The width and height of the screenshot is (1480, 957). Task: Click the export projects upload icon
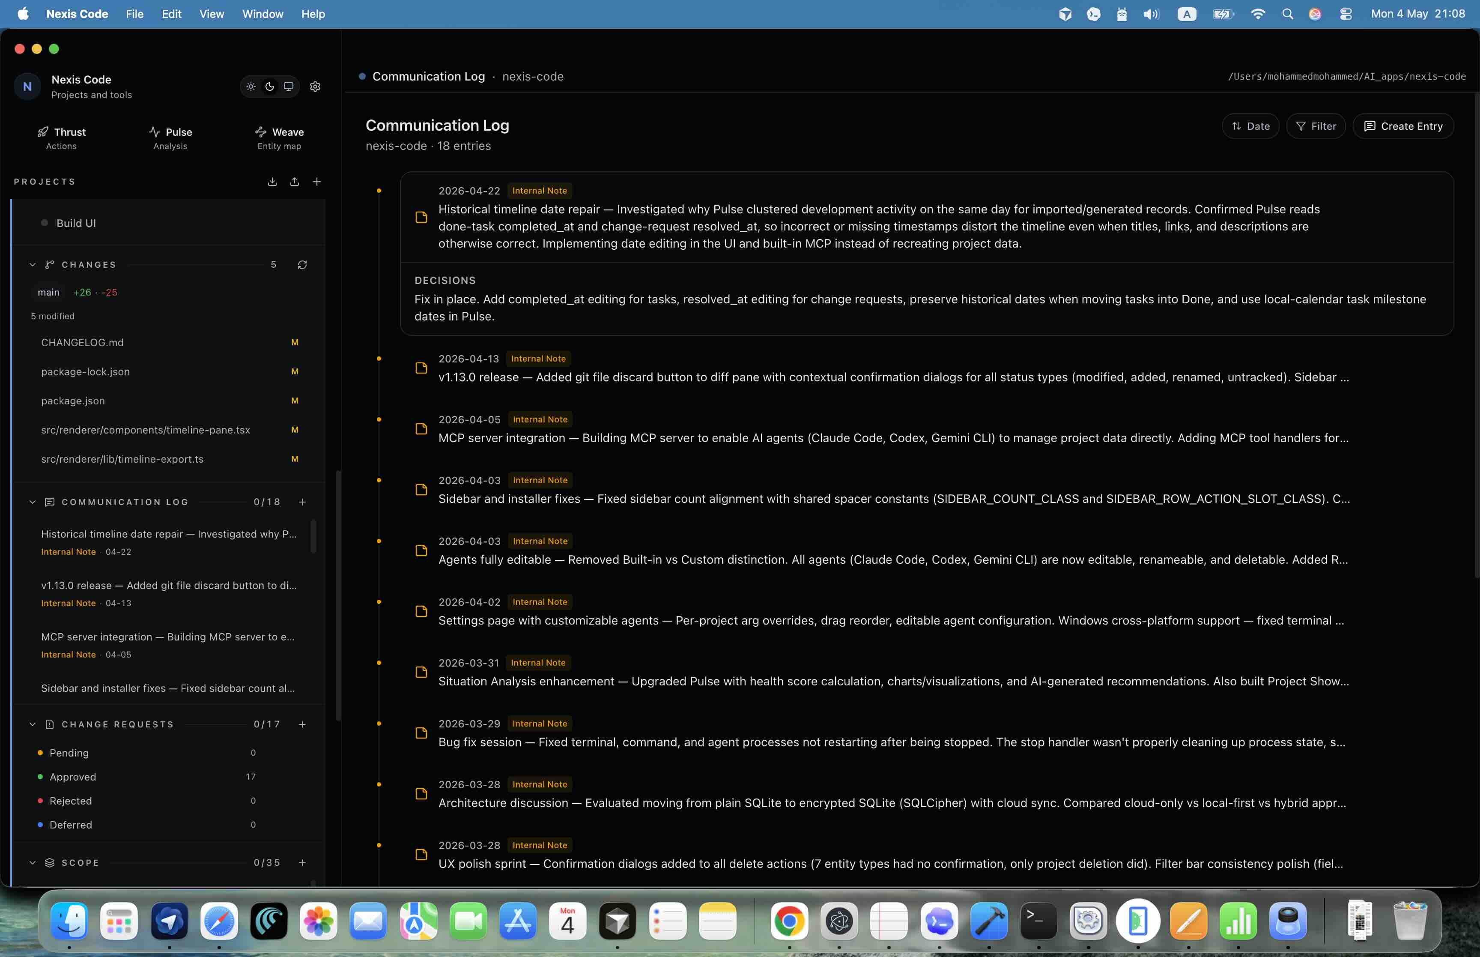pos(294,182)
